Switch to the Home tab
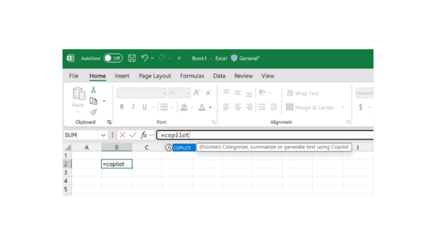The image size is (436, 245). [98, 76]
